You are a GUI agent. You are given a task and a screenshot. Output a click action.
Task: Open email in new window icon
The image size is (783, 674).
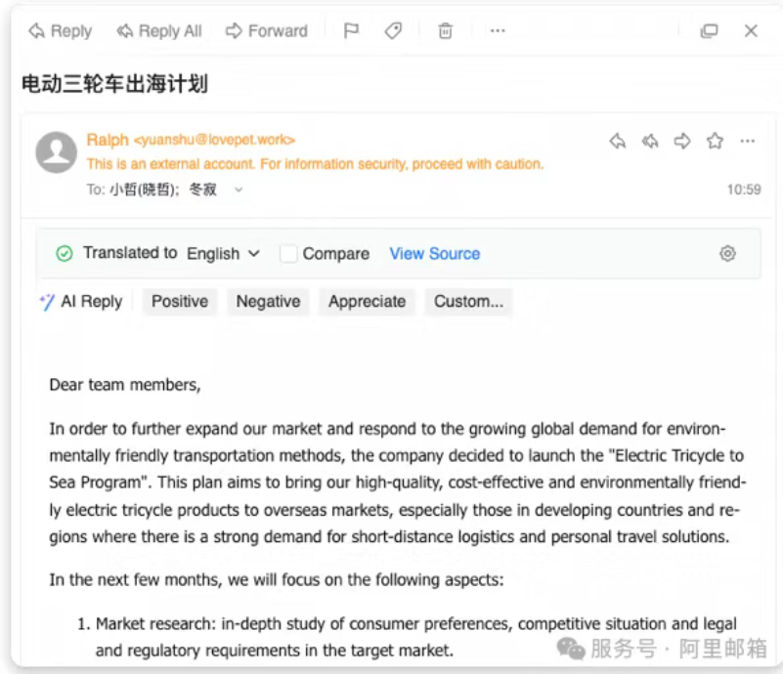coord(709,31)
